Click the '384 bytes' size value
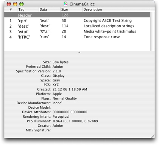Viewport: 159px width, 145px height. (x=61, y=62)
